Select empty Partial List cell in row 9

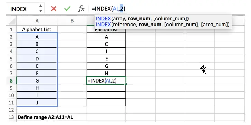point(106,88)
